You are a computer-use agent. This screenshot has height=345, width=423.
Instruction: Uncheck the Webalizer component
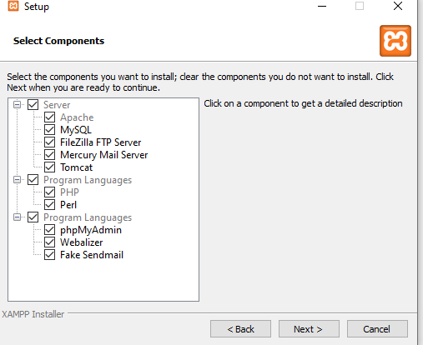[x=49, y=242]
